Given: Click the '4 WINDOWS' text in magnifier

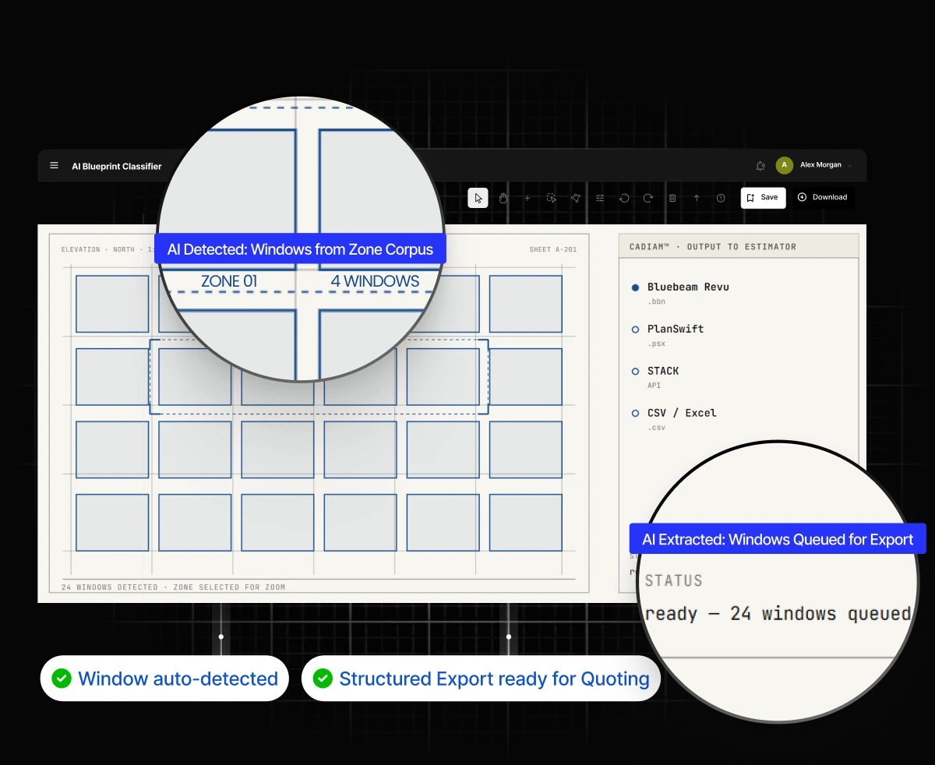Looking at the screenshot, I should pyautogui.click(x=375, y=281).
